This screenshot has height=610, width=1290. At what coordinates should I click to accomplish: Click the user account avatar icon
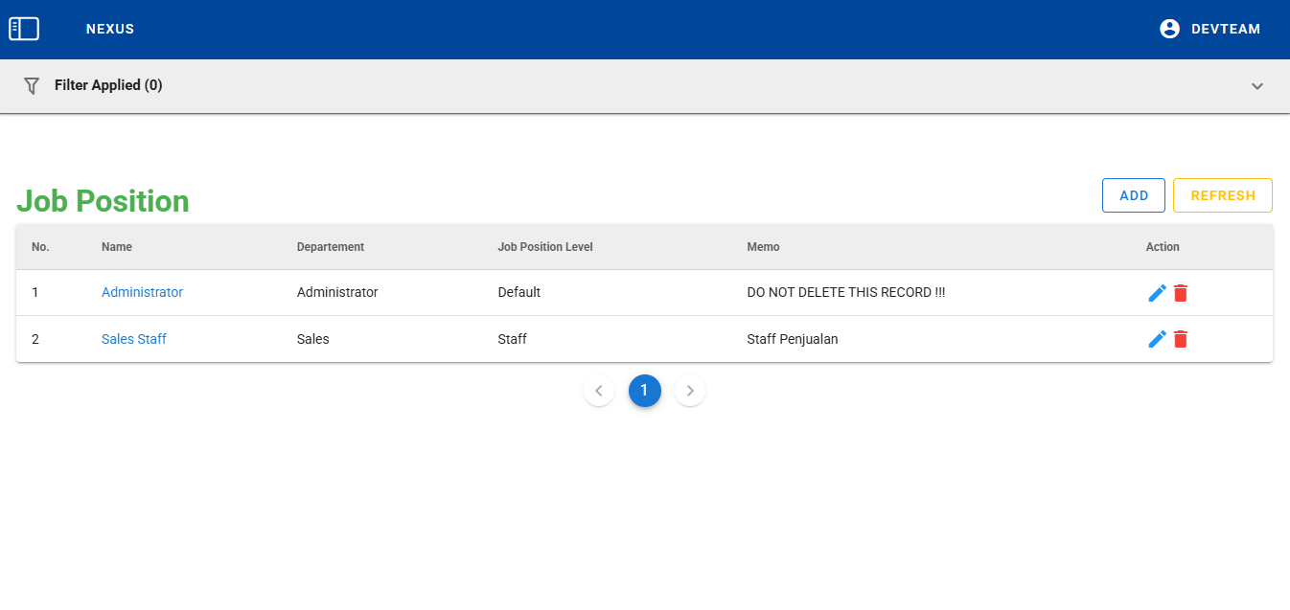click(x=1169, y=29)
